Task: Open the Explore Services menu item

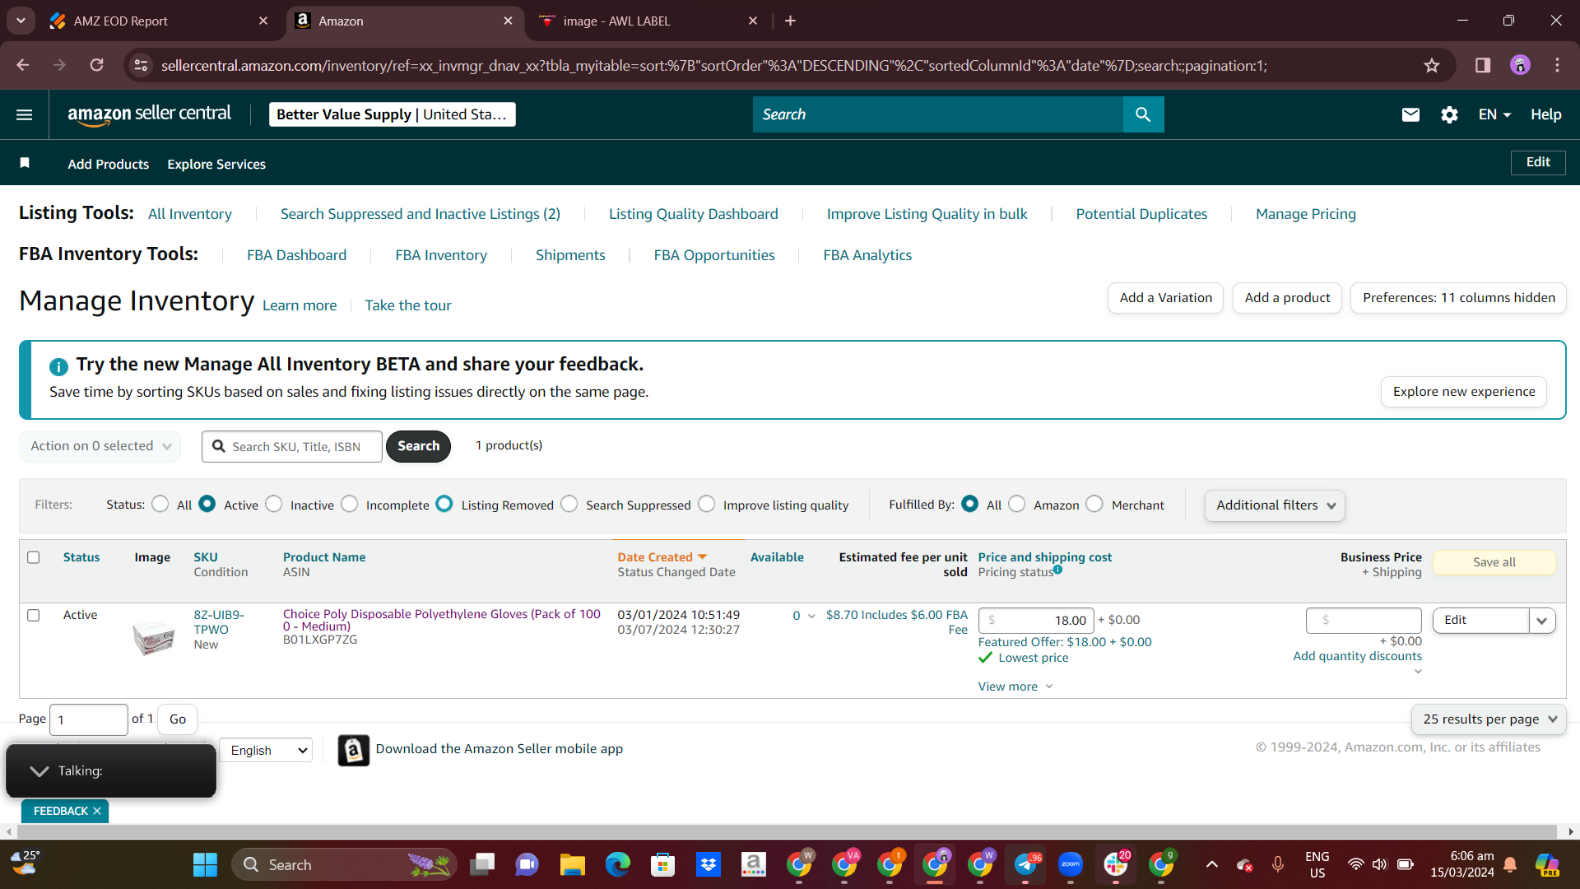Action: coord(216,164)
